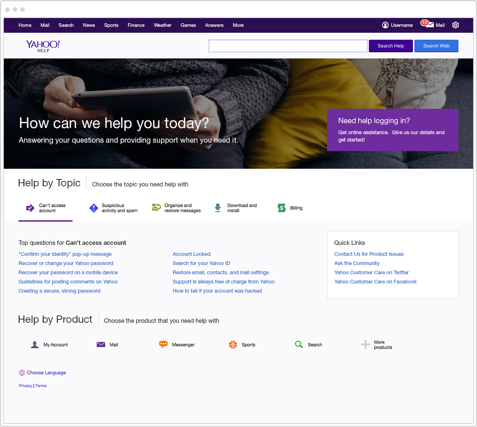This screenshot has height=427, width=477.
Task: Click the mail envelope icon with badge
Action: pyautogui.click(x=427, y=24)
